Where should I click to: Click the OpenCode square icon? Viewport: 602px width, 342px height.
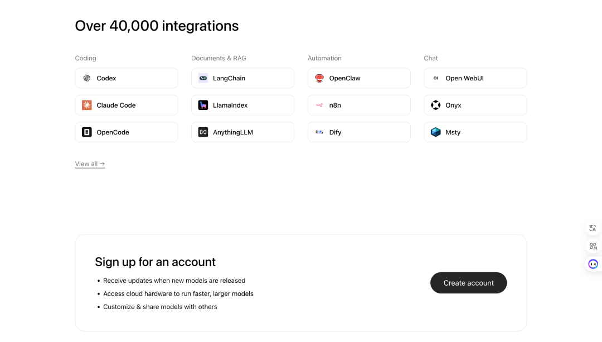[87, 132]
